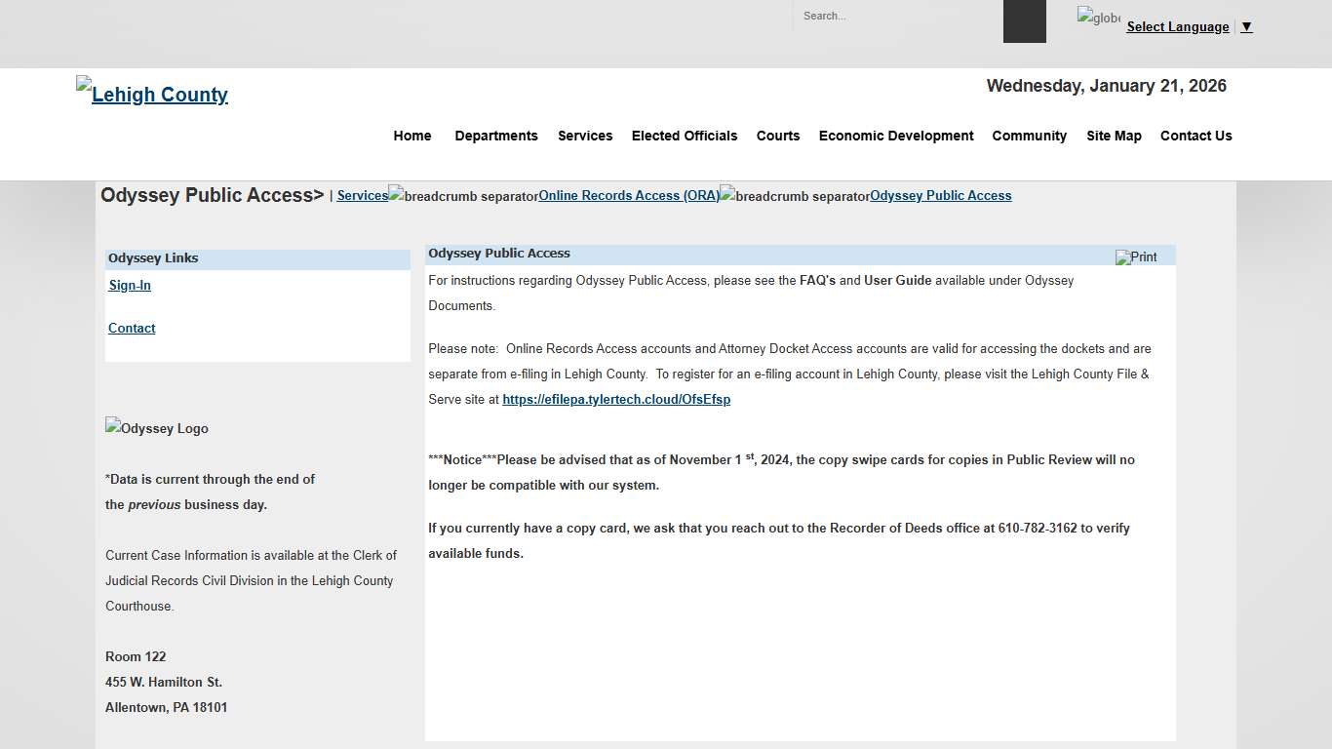Click the Odyssey Logo image
Screen dimensions: 1332x749
[x=157, y=428]
